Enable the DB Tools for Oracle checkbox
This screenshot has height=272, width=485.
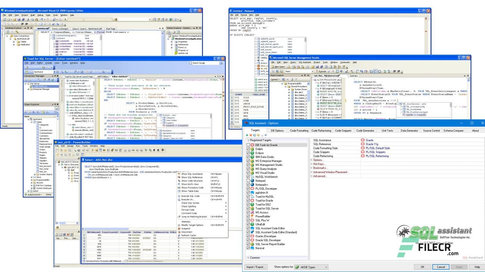coord(247,144)
